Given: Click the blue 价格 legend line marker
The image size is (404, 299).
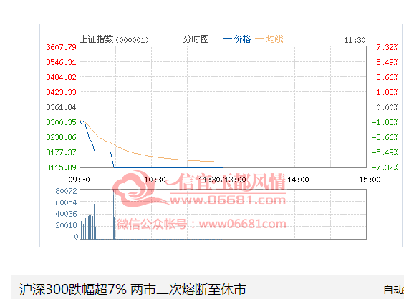Looking at the screenshot, I should [227, 39].
